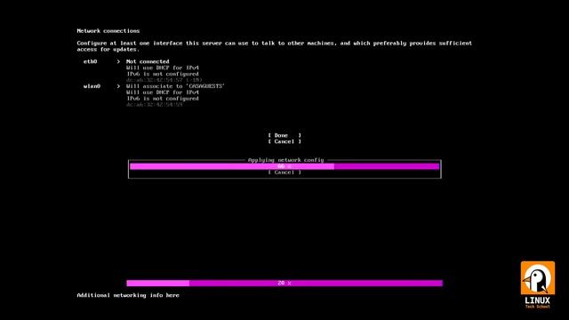569x320 pixels.
Task: Click the 'Not connected' status text
Action: click(x=148, y=61)
